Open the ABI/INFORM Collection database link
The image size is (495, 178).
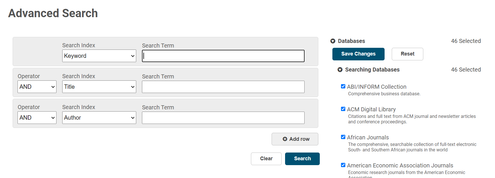[377, 87]
